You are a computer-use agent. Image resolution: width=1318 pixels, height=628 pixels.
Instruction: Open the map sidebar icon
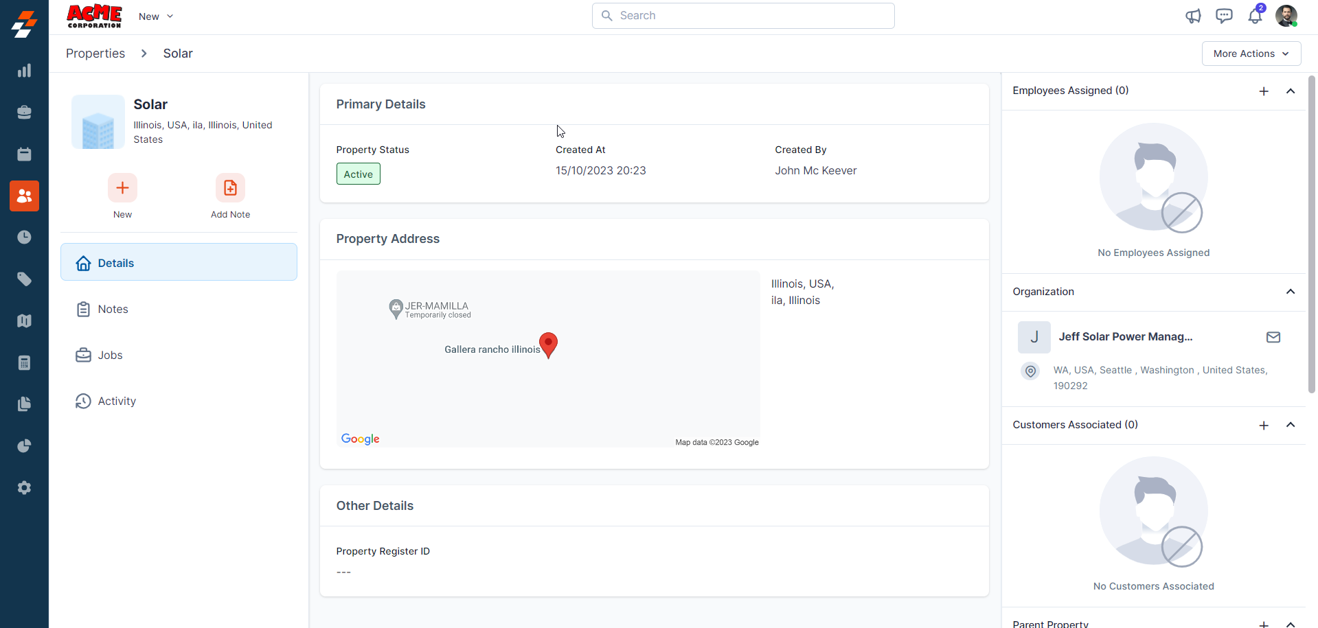(x=24, y=321)
